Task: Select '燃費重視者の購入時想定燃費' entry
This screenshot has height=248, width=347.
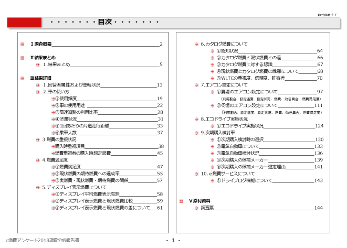Action: click(x=83, y=153)
